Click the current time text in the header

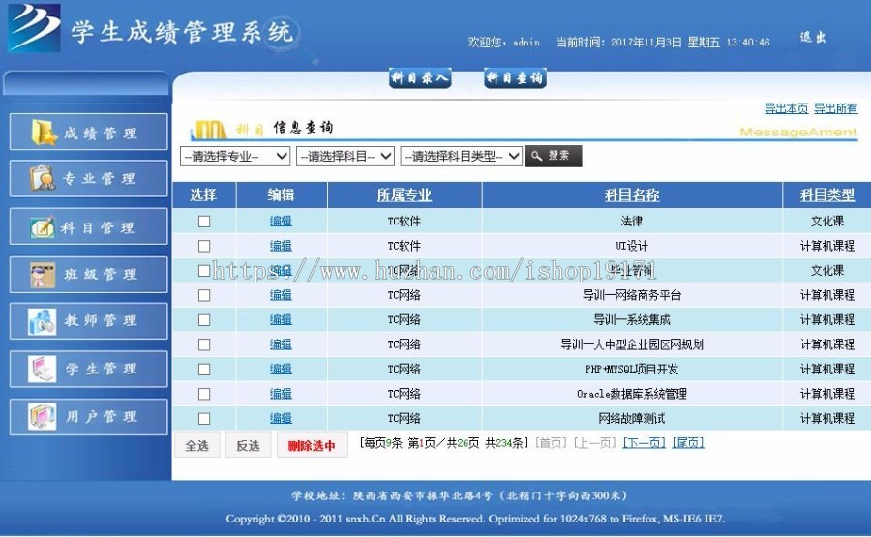tap(663, 43)
